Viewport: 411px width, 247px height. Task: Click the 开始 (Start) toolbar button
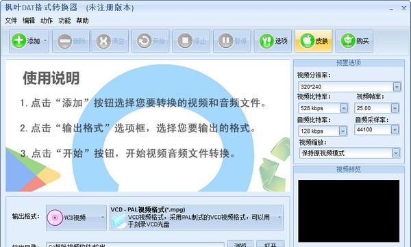151,41
